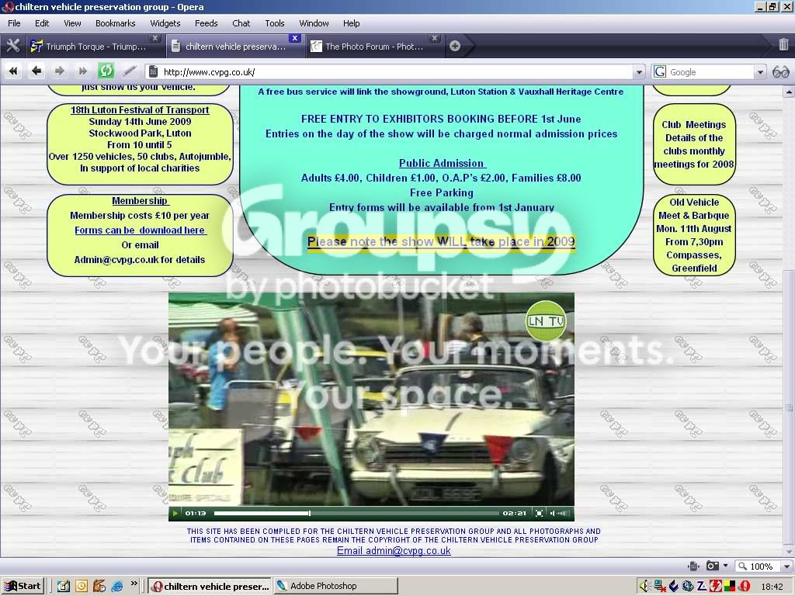Click the Opera taskbar button

pyautogui.click(x=210, y=587)
